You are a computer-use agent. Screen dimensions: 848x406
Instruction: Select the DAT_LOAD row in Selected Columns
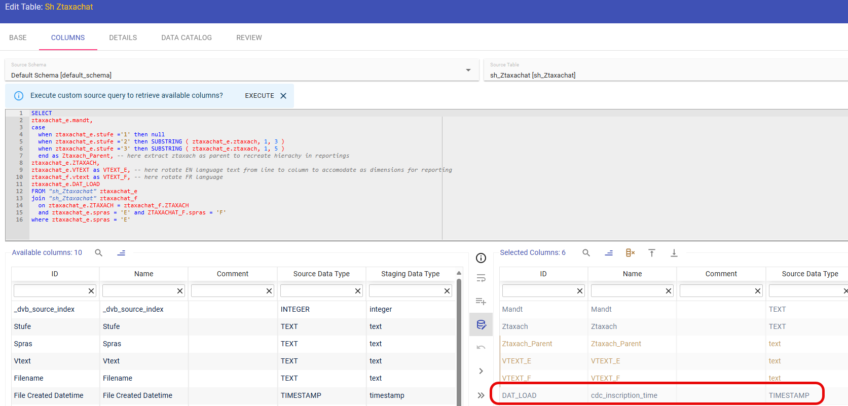pos(519,395)
